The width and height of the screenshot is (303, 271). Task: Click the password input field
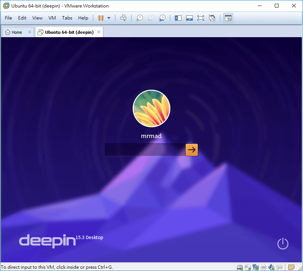[x=145, y=150]
